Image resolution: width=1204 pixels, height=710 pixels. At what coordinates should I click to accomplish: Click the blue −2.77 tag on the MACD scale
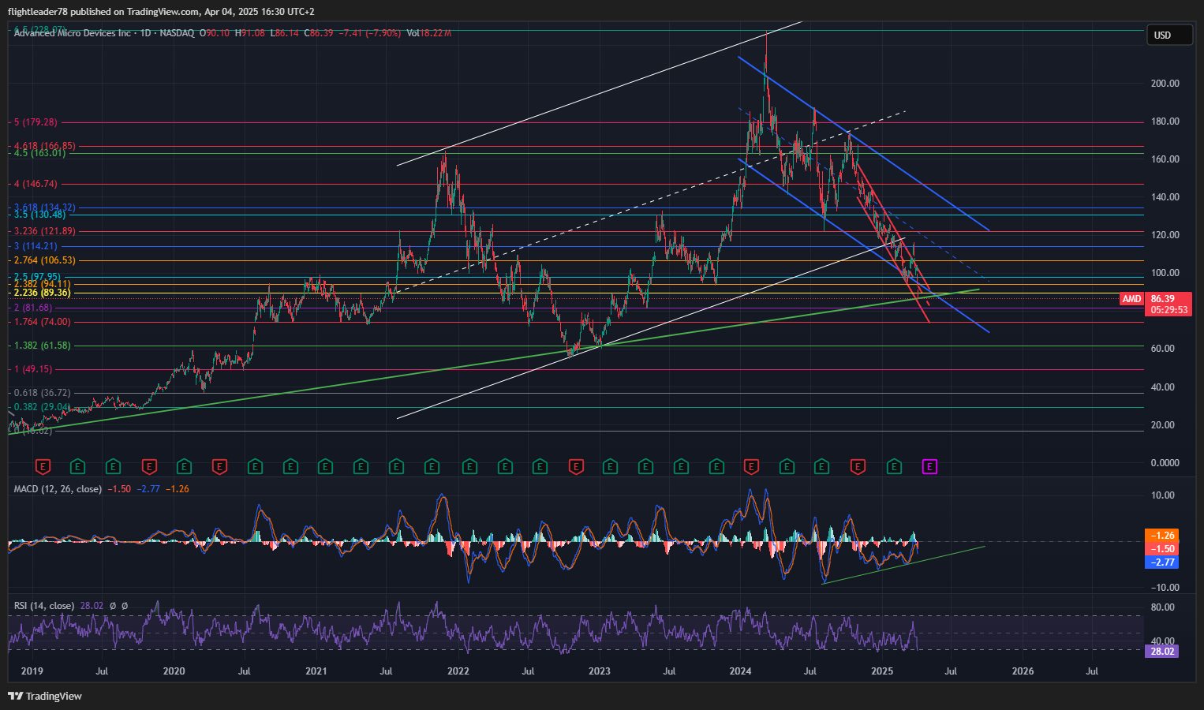coord(1162,562)
